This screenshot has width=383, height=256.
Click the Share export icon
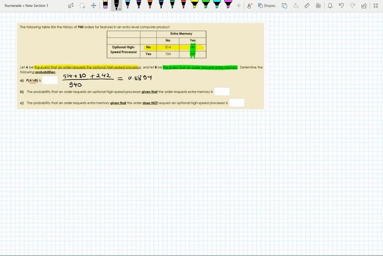(x=364, y=6)
